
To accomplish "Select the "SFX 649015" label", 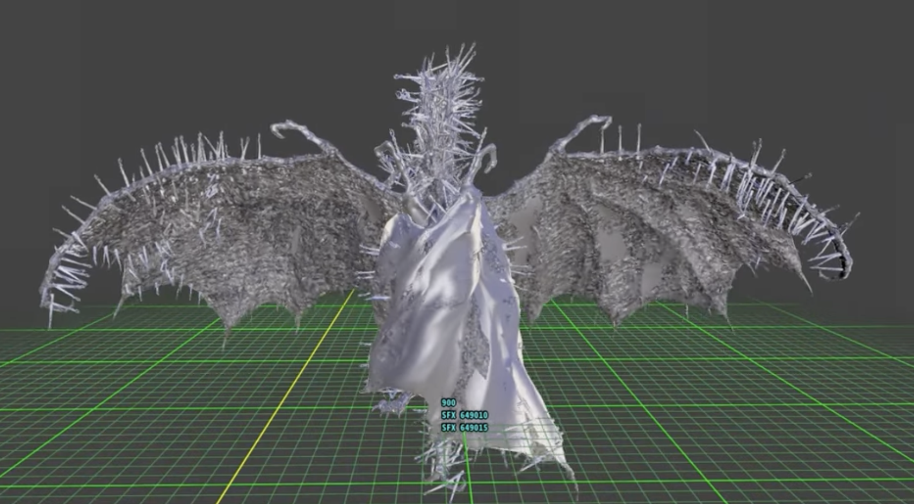I will 465,427.
